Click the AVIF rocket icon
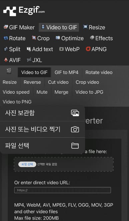Screen dimensions: 129x221 [6, 60]
